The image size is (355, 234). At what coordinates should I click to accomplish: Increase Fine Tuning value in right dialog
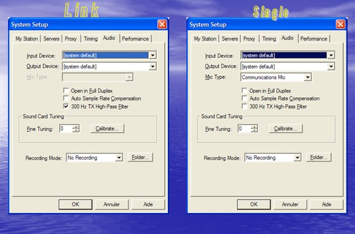(x=254, y=127)
